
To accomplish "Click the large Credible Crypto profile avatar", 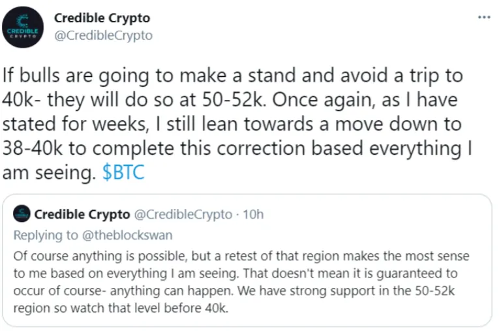I will coord(23,27).
